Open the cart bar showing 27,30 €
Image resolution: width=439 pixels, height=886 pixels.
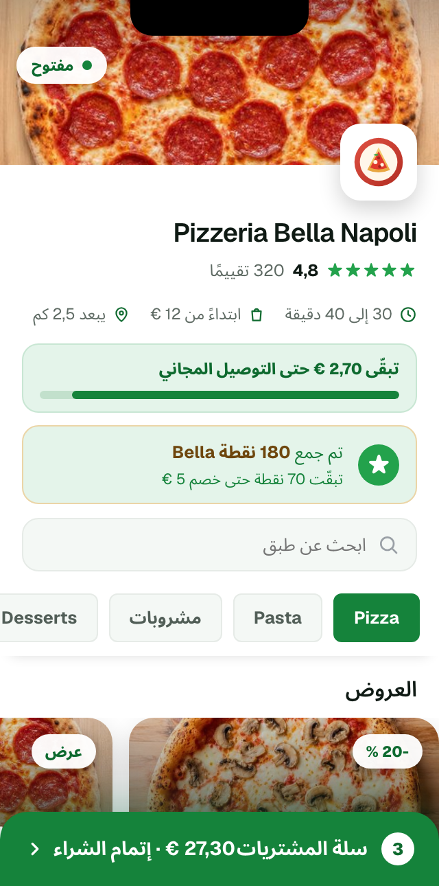pyautogui.click(x=219, y=849)
